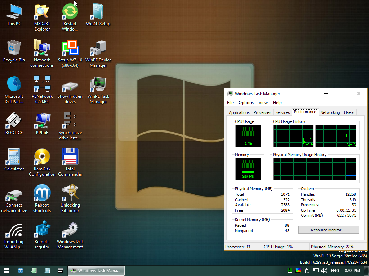Image resolution: width=369 pixels, height=276 pixels.
Task: Click Commit value 622 / 3071
Action: pyautogui.click(x=346, y=216)
